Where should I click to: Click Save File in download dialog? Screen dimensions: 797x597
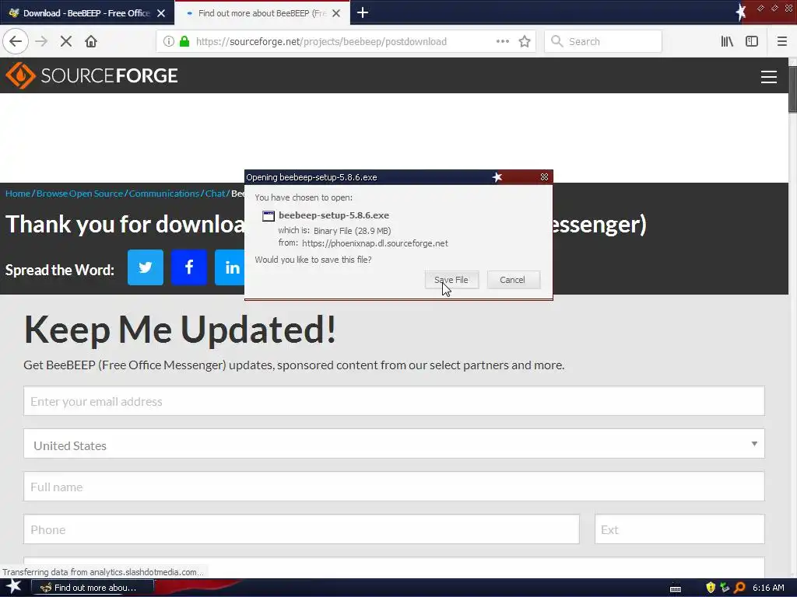[451, 280]
